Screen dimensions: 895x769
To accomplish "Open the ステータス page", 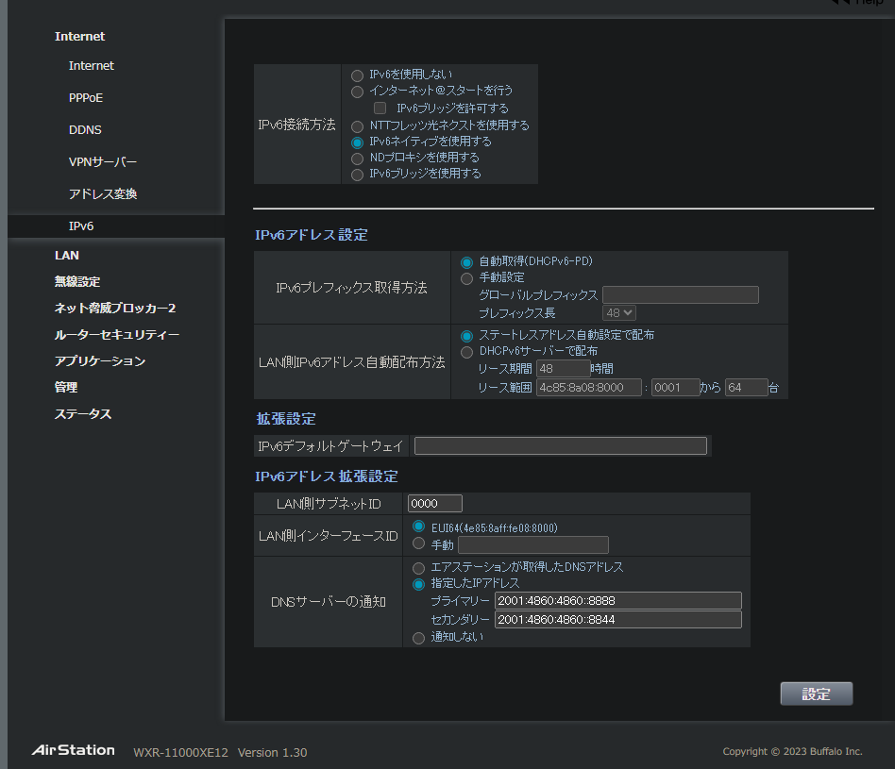I will pos(82,413).
